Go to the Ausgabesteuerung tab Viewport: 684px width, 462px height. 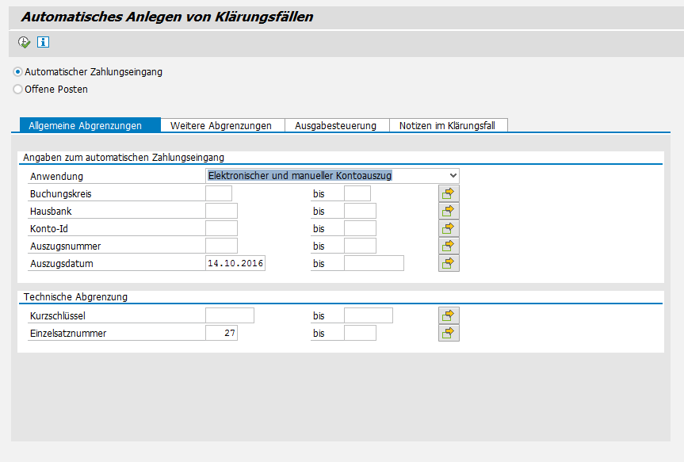coord(336,125)
